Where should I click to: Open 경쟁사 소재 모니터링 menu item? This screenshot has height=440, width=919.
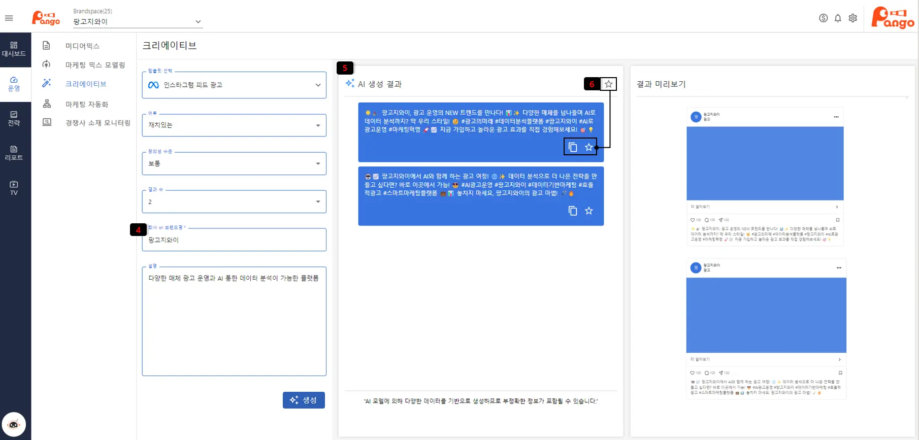pos(97,123)
